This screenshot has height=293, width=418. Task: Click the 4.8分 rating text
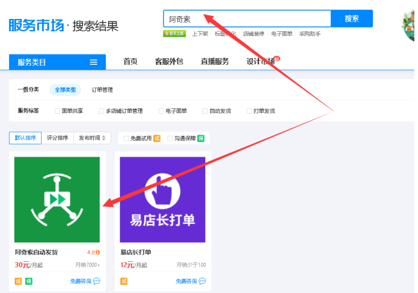[94, 253]
